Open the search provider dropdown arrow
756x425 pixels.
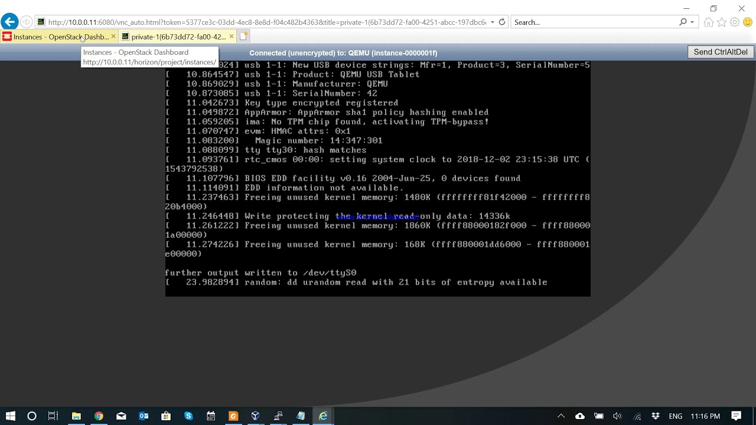692,22
